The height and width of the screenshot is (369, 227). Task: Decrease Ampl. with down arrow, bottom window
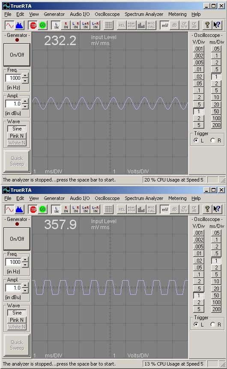[25, 290]
